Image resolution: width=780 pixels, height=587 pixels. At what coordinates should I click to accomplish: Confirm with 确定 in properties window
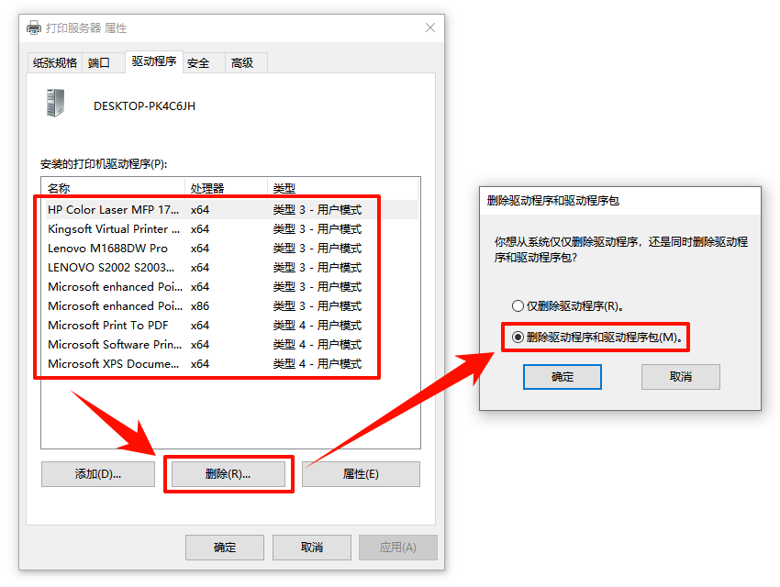point(224,548)
